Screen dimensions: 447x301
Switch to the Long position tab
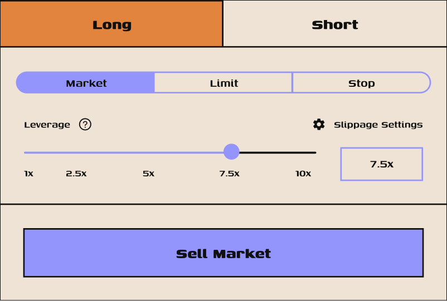point(111,24)
